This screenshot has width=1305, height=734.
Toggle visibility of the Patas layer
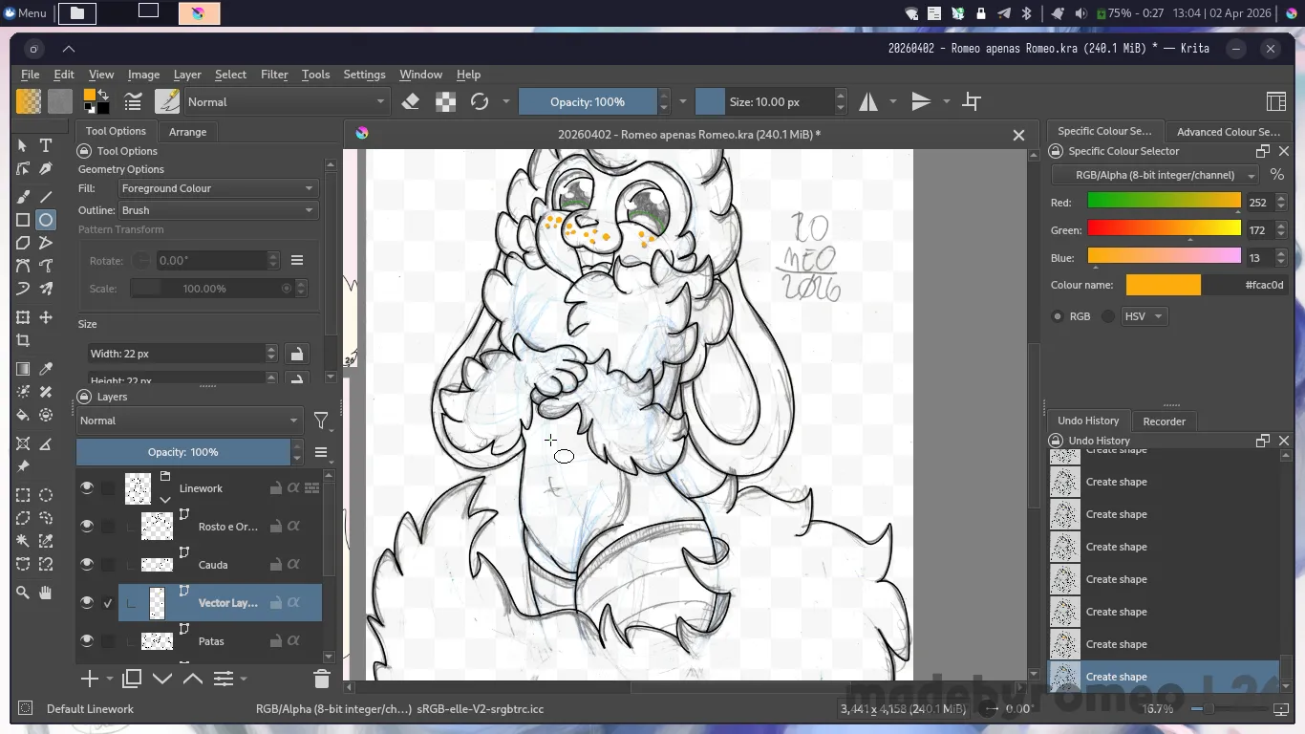click(87, 640)
